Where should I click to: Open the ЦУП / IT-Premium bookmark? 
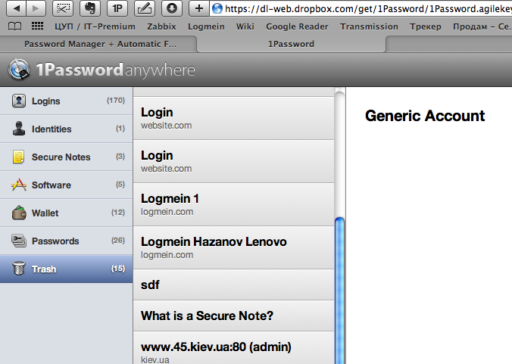pos(95,26)
